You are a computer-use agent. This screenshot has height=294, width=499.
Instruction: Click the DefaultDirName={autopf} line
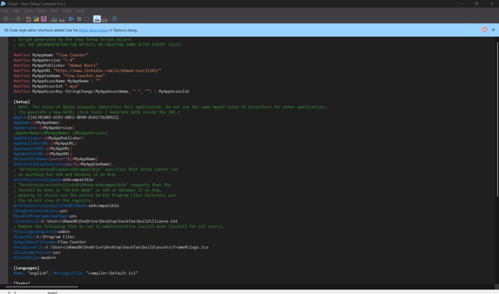tap(56, 159)
